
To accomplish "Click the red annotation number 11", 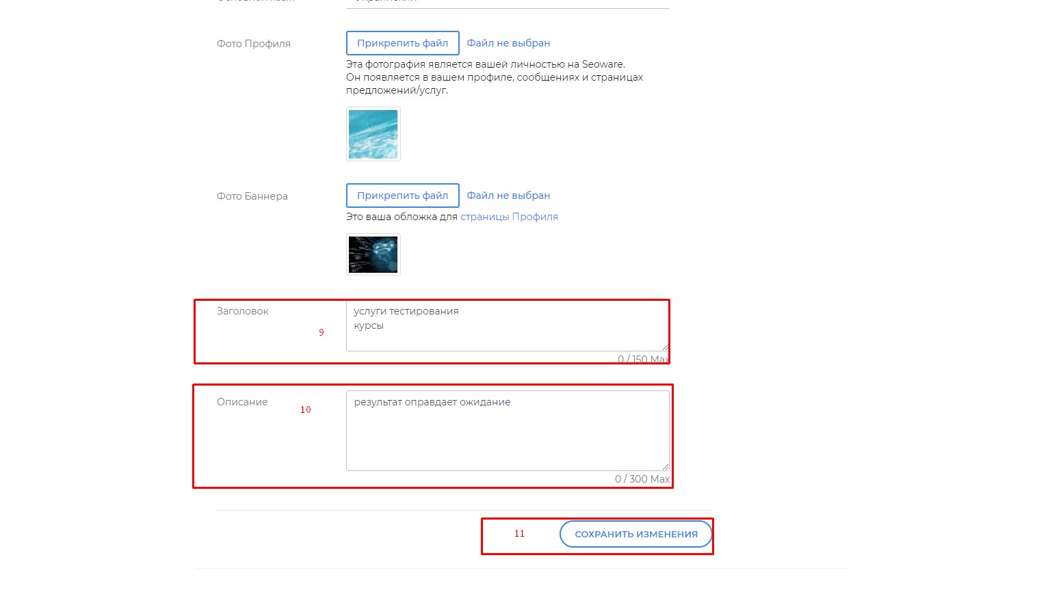I will [519, 533].
